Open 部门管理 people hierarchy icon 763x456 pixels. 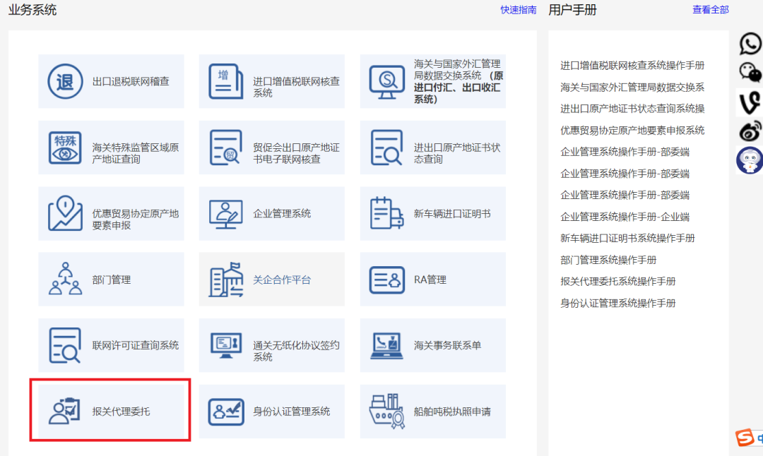65,279
